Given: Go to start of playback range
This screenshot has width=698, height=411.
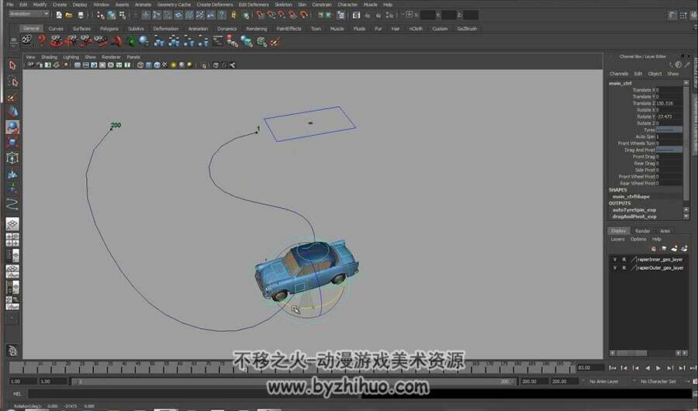Looking at the screenshot, I should pyautogui.click(x=613, y=368).
